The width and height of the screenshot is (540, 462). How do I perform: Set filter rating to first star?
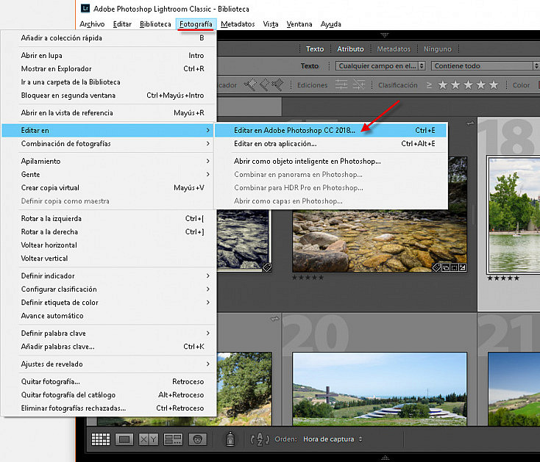point(443,85)
